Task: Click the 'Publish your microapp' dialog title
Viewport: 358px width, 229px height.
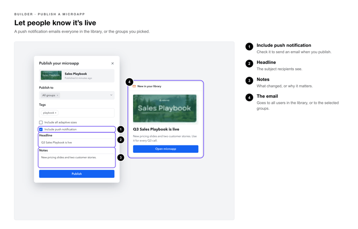Action: point(59,63)
